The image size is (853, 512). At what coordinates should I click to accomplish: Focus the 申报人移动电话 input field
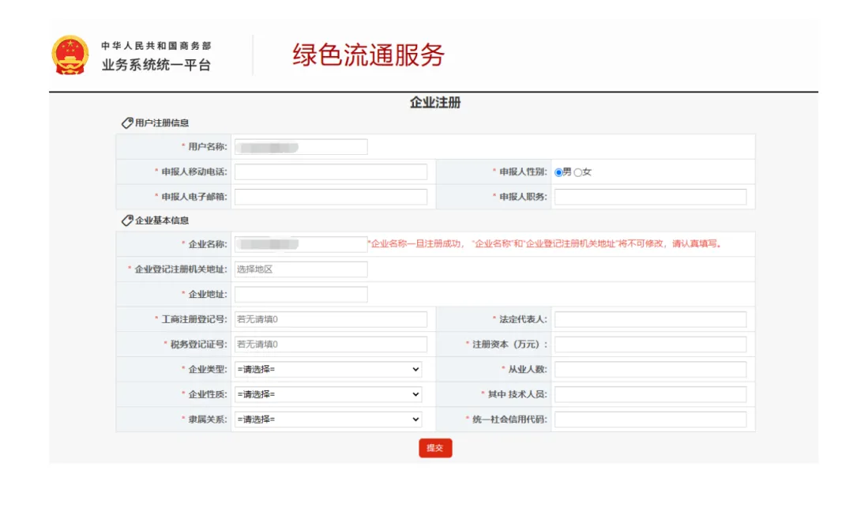click(x=330, y=172)
